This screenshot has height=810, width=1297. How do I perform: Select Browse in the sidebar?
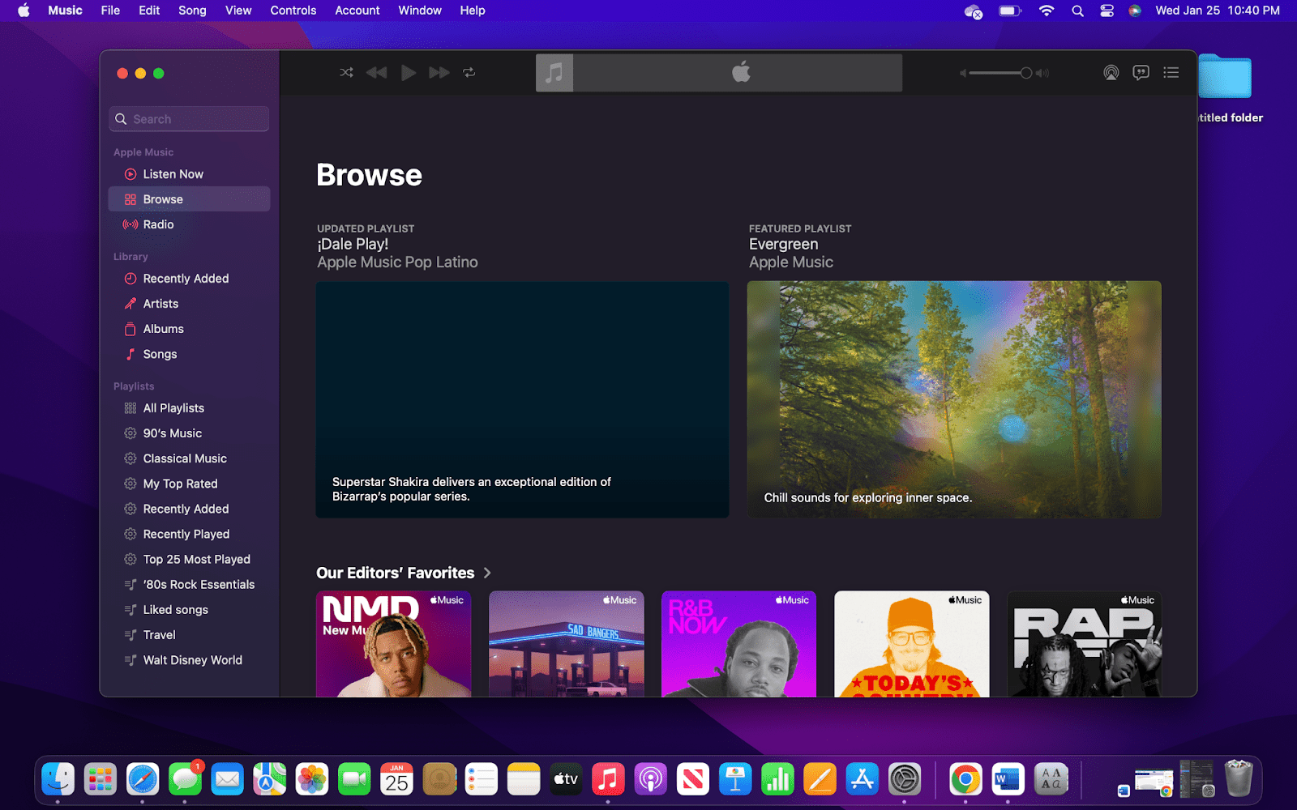pyautogui.click(x=189, y=199)
